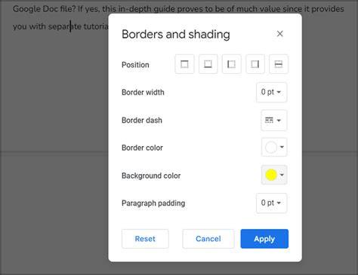Click the arrow beside Border color circle
358x275 pixels.
tap(282, 147)
